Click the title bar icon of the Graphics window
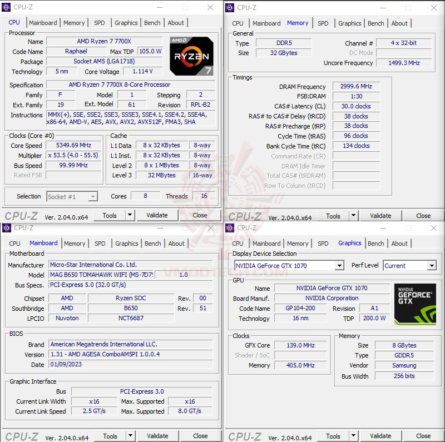Screen dimensions: 445x442 pyautogui.click(x=229, y=228)
